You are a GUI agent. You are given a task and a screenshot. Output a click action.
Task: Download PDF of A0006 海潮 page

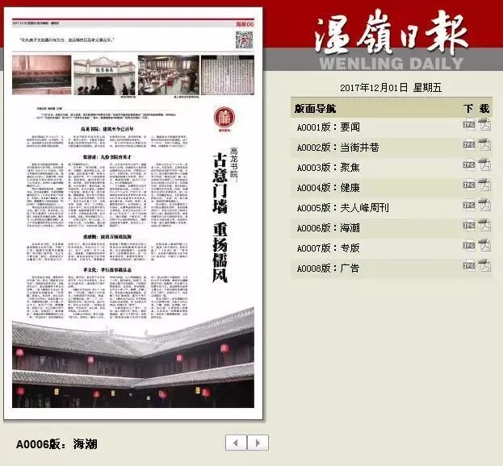[x=484, y=227]
